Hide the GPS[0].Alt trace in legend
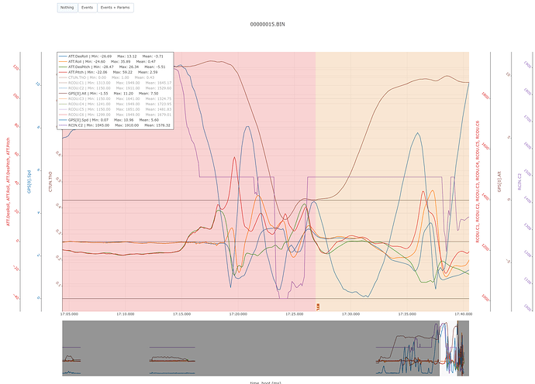Viewport: 535px width, 384px height. pos(109,94)
